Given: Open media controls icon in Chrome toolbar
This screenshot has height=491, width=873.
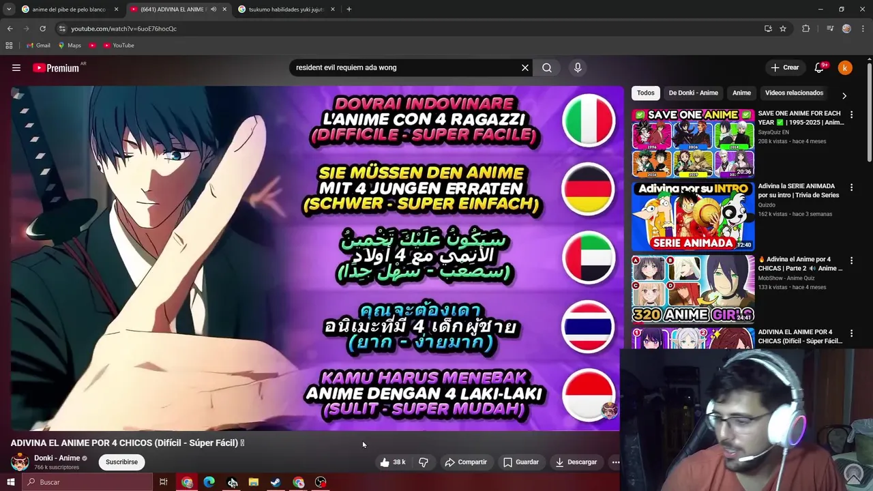Looking at the screenshot, I should pos(830,29).
